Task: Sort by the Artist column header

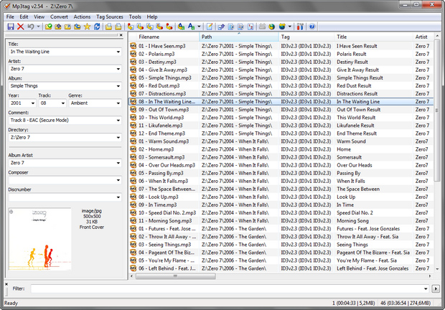Action: coord(423,37)
